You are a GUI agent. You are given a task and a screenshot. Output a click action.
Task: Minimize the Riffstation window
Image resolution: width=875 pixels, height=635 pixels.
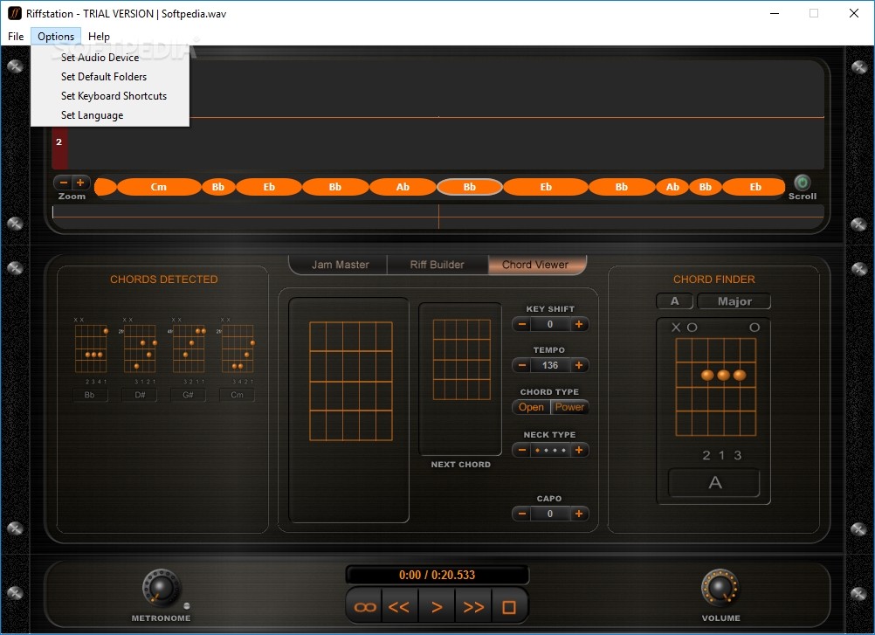(774, 13)
